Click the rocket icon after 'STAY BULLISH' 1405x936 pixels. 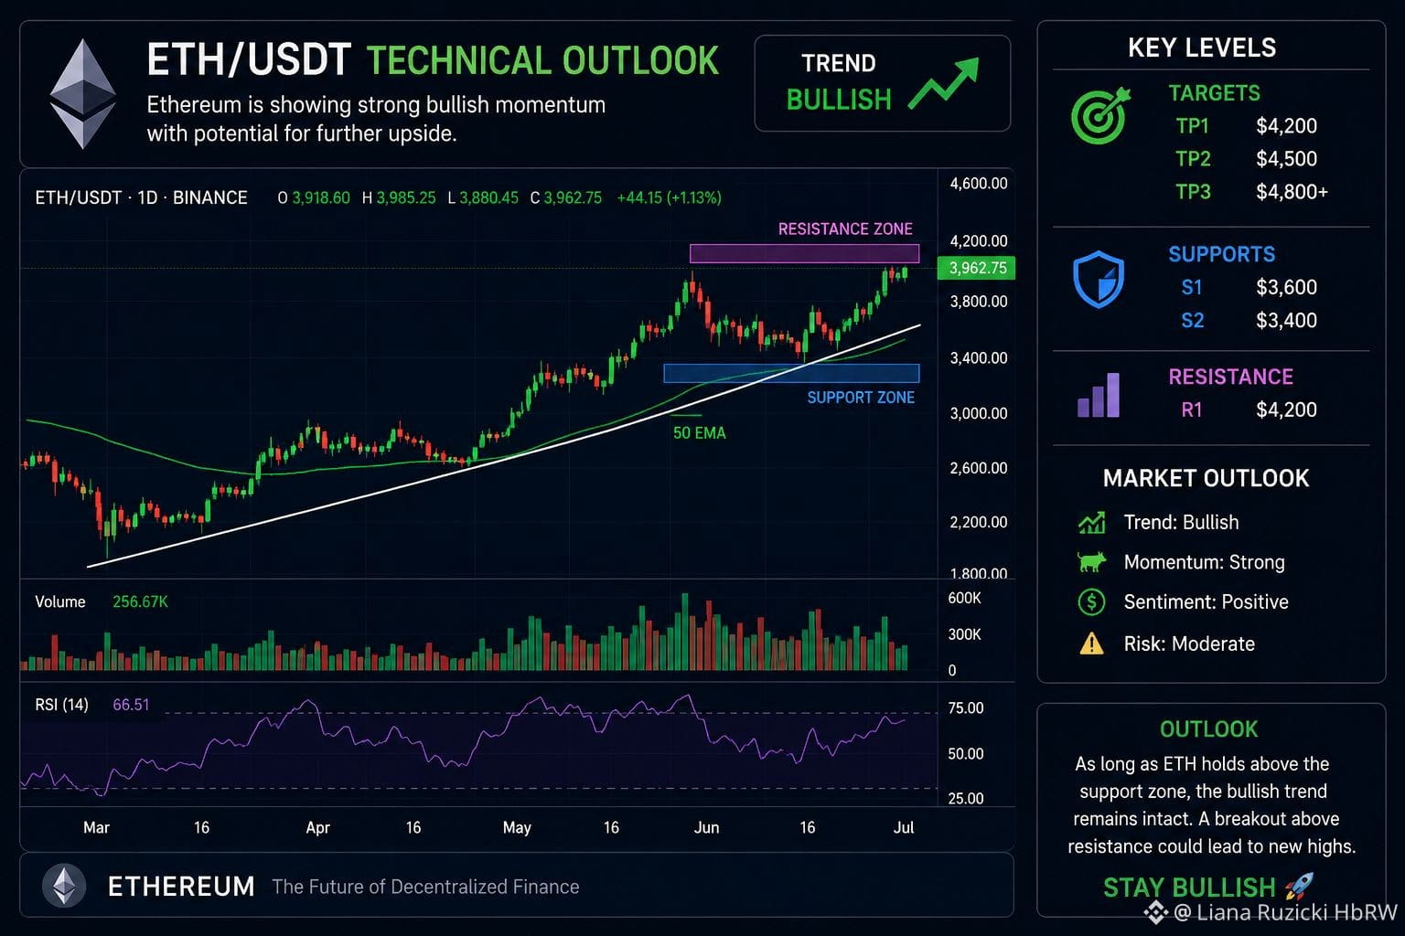[x=1299, y=886]
